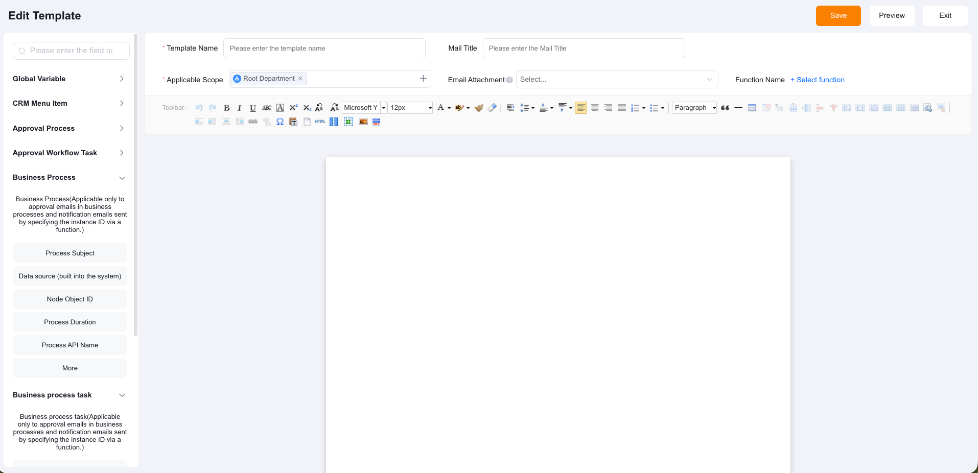
Task: Apply superscript formatting
Action: pyautogui.click(x=293, y=108)
